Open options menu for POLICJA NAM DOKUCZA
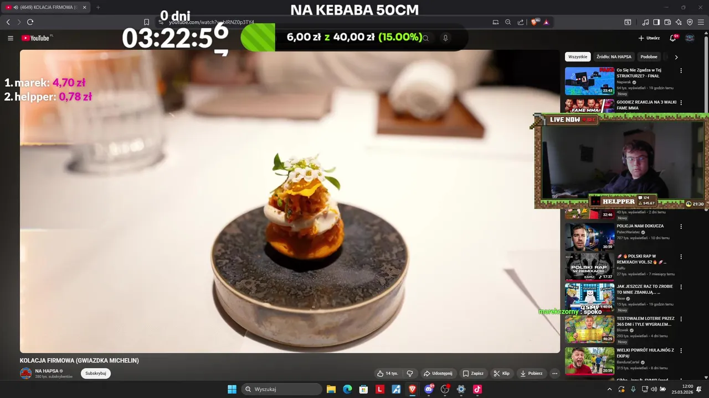Image resolution: width=709 pixels, height=398 pixels. point(681,227)
